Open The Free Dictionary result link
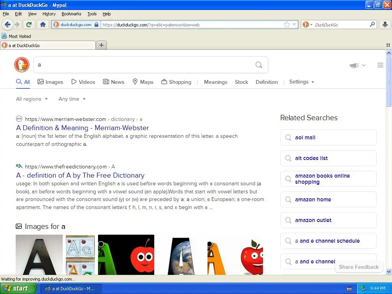This screenshot has width=392, height=294. click(80, 175)
